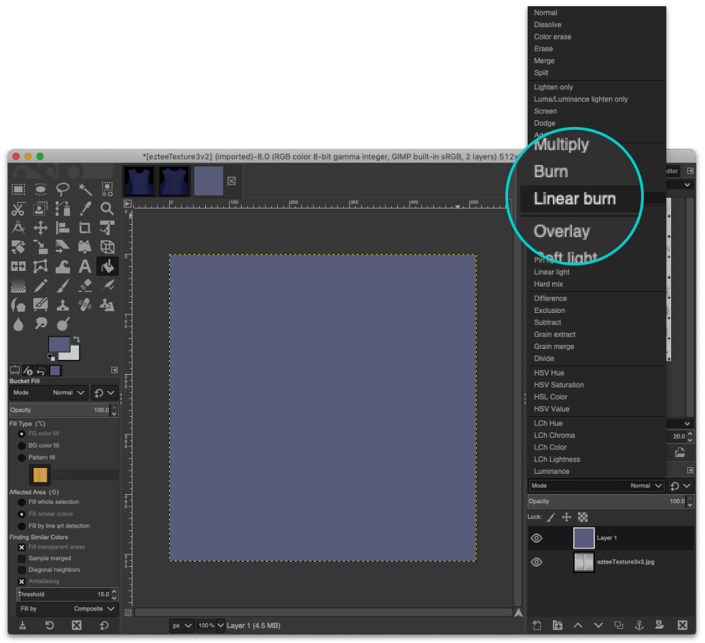Hide the ezteeTexture3v2.jpg layer eye icon

537,562
